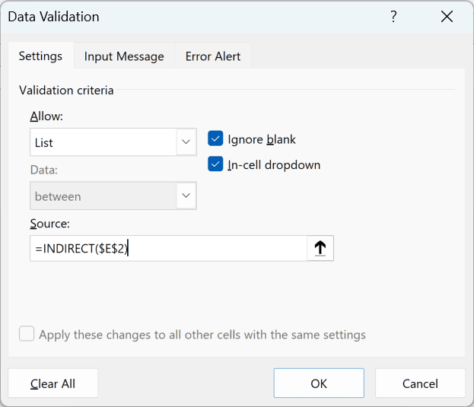Collapse dialog with the Source range selector arrow
The height and width of the screenshot is (407, 474).
pos(320,248)
